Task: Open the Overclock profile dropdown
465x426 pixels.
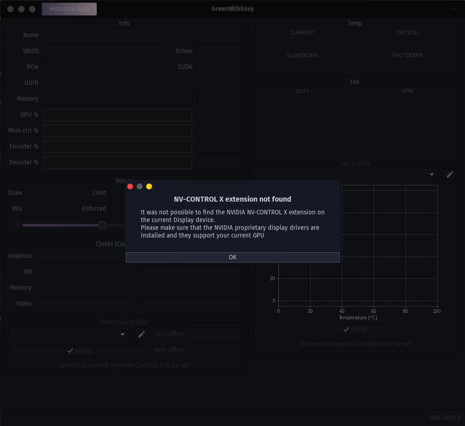Action: (69, 334)
